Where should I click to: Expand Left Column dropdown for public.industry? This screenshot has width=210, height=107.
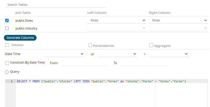point(117,28)
